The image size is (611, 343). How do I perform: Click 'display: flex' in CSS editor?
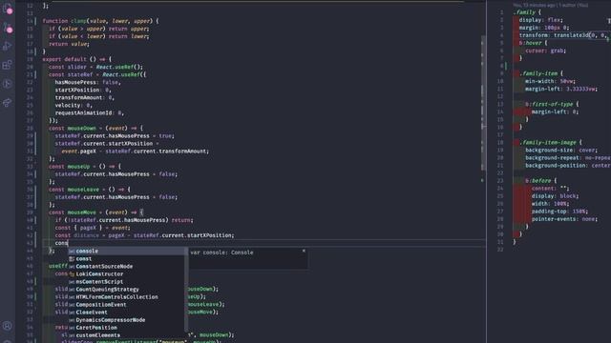[x=541, y=20]
